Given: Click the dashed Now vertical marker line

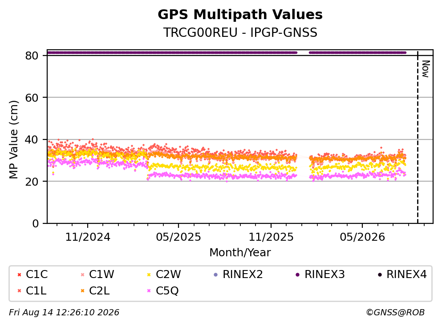Looking at the screenshot, I should click(418, 137).
